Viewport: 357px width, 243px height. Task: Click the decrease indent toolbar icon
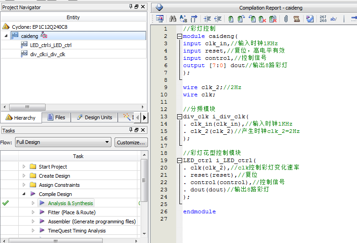218,19
